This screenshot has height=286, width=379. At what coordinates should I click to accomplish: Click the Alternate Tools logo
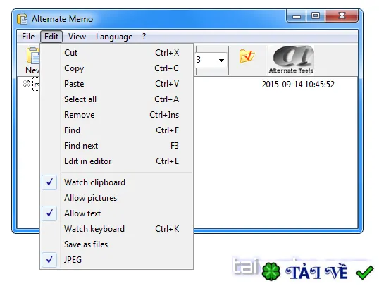[292, 59]
